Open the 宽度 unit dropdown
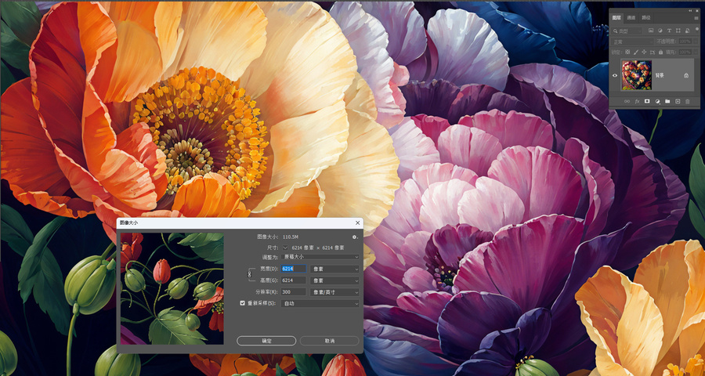Image resolution: width=705 pixels, height=376 pixels. [x=335, y=269]
